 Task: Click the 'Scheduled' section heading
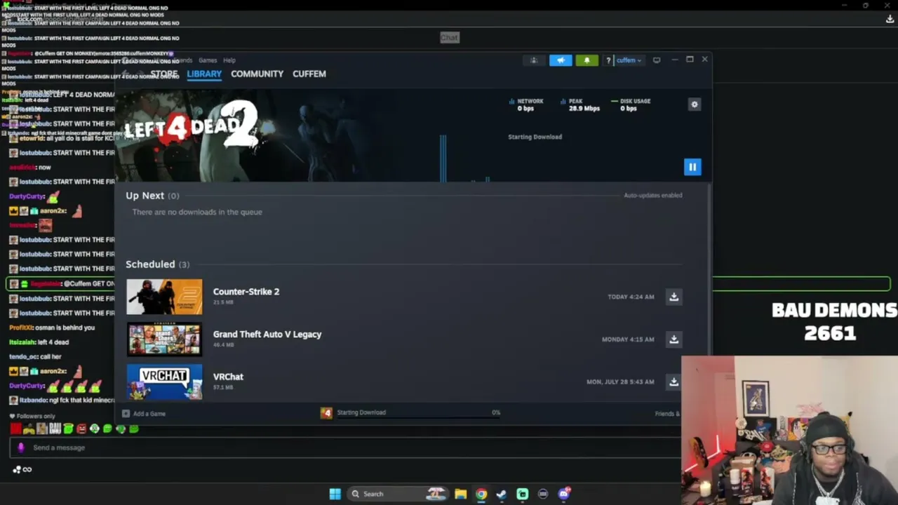click(x=150, y=264)
